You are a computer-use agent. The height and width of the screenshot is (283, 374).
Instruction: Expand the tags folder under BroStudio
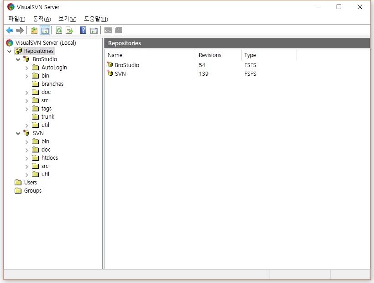point(27,109)
